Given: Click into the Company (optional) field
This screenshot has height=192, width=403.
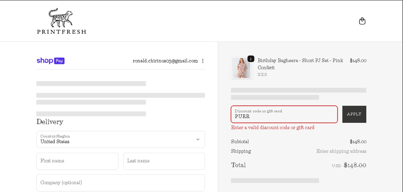Looking at the screenshot, I should [x=120, y=183].
